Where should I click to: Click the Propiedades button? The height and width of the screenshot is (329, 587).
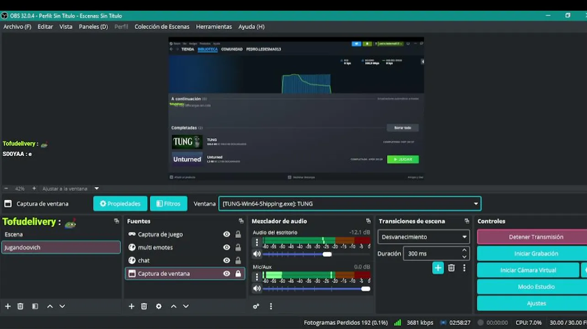pos(120,204)
